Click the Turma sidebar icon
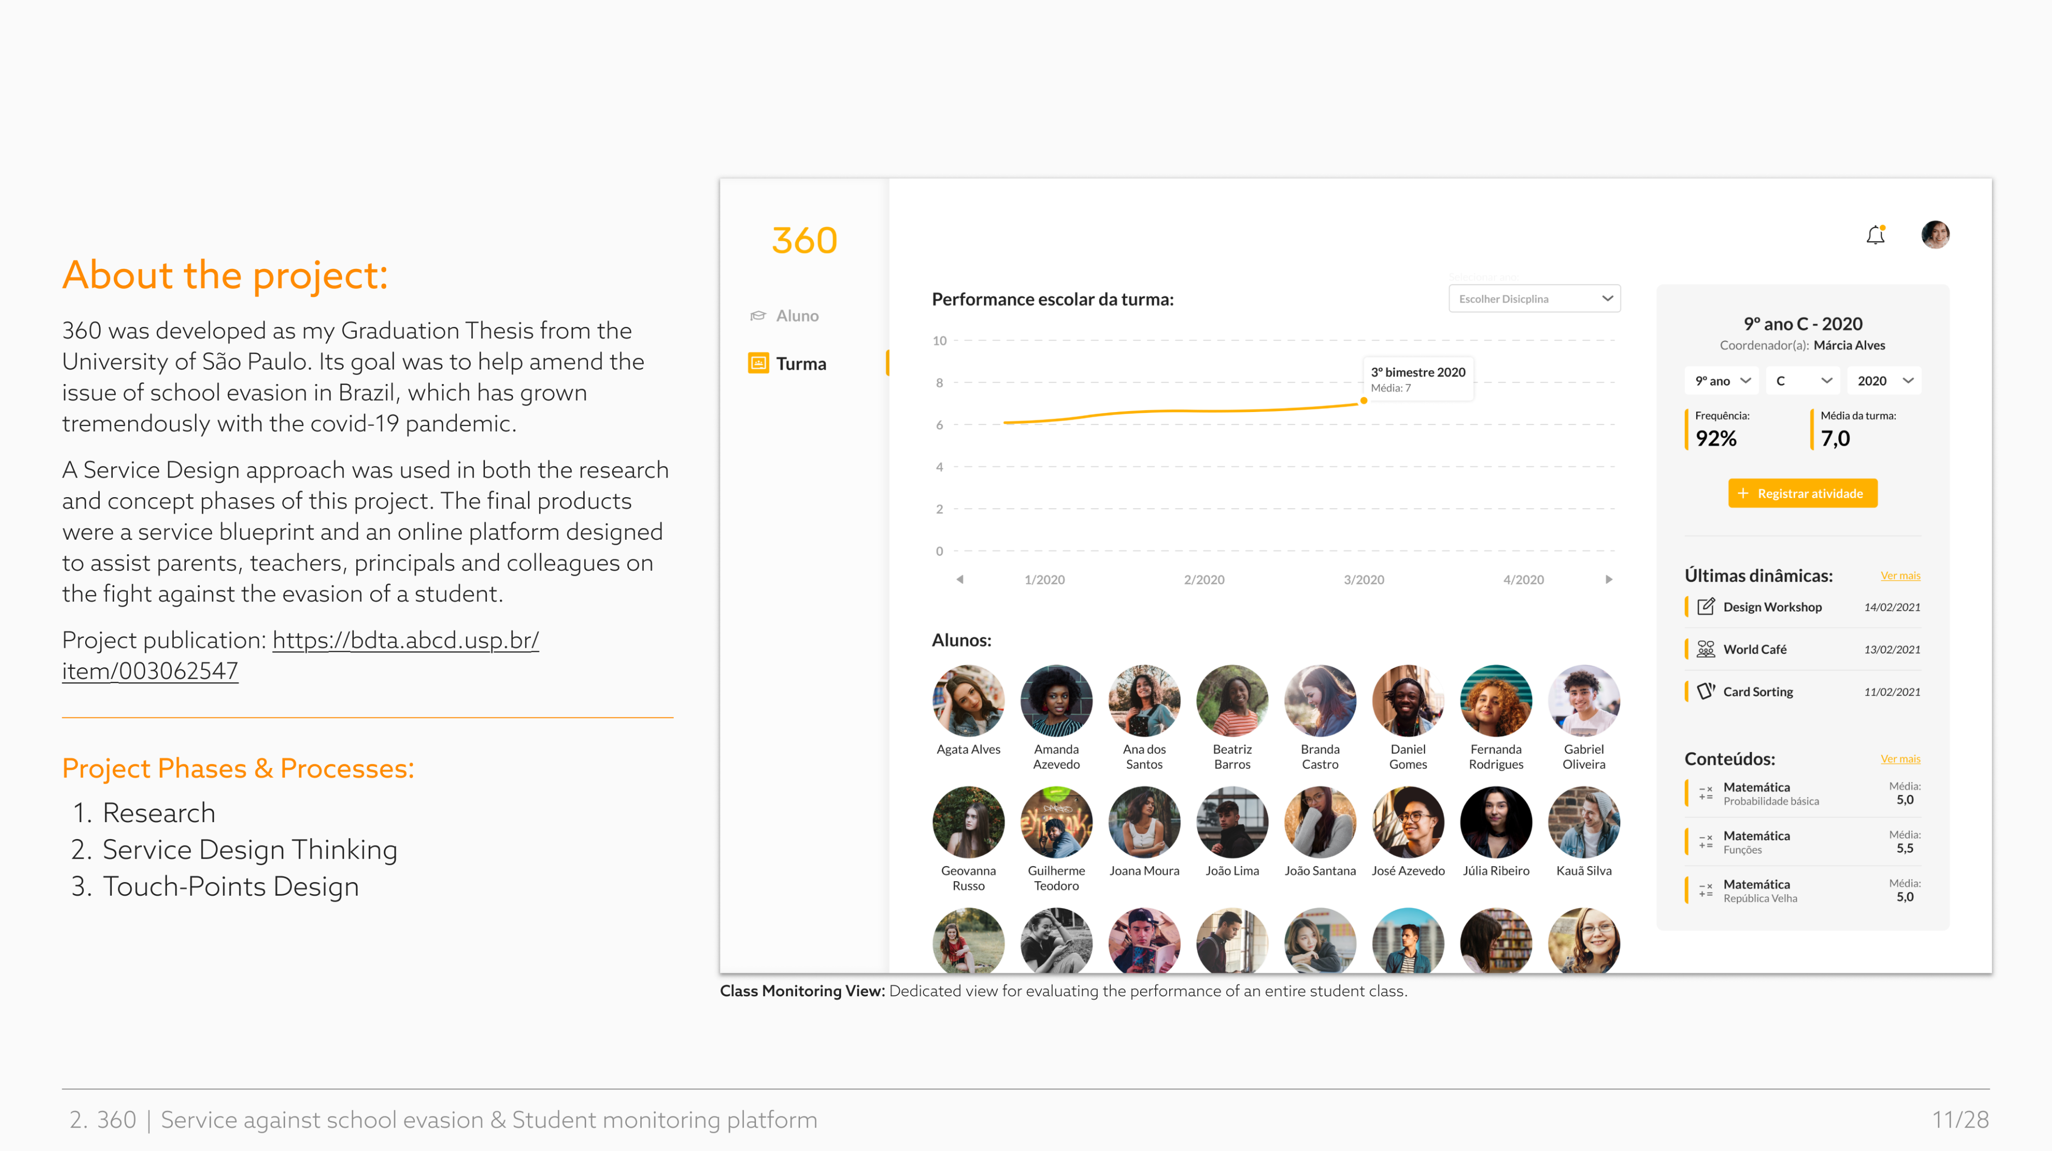Screen dimensions: 2052x1151 (758, 364)
